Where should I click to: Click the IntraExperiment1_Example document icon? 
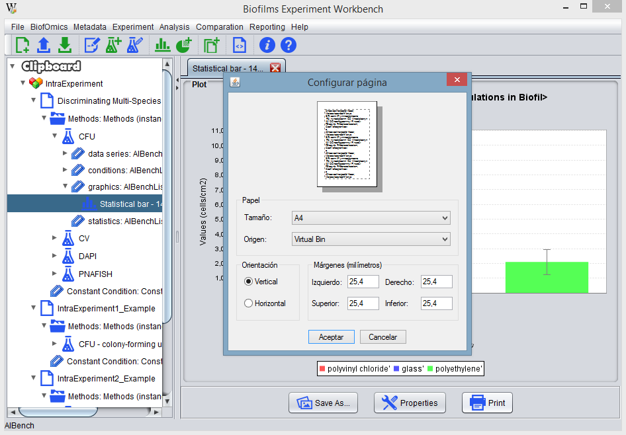(47, 308)
